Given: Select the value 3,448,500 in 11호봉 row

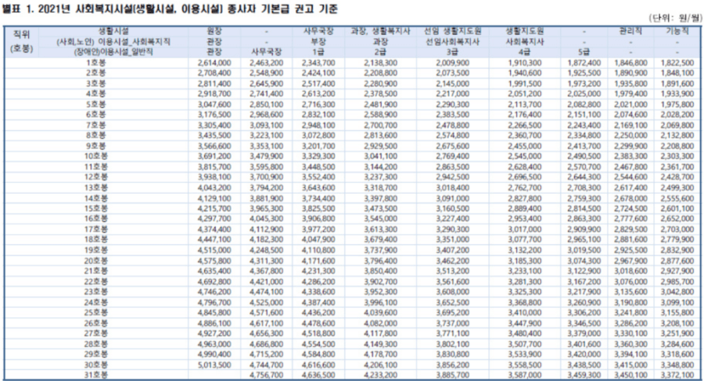Looking at the screenshot, I should (318, 167).
